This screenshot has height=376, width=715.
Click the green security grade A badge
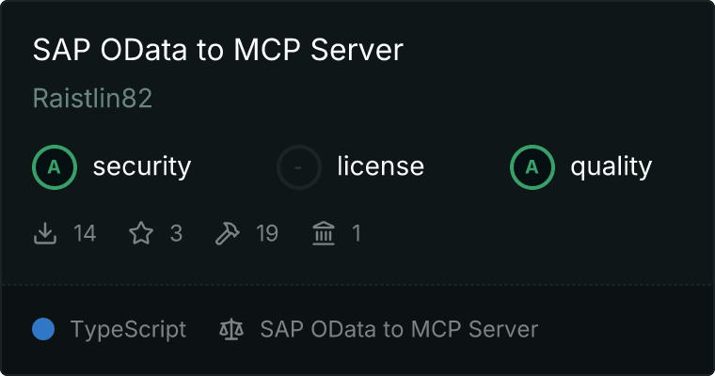pos(55,167)
